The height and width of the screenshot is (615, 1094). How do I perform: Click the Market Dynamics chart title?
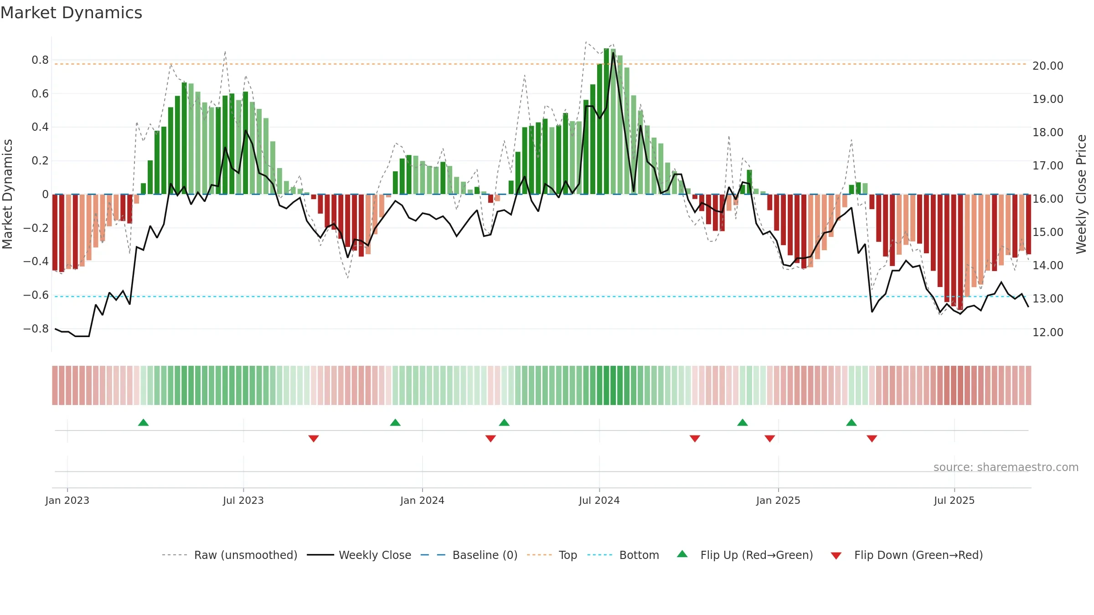(71, 13)
